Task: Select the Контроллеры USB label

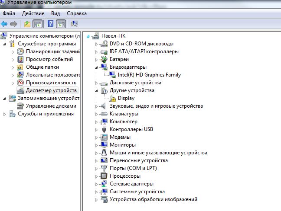Action: pos(131,129)
